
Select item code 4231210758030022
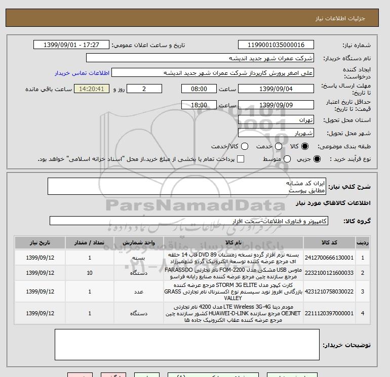pos(329,291)
